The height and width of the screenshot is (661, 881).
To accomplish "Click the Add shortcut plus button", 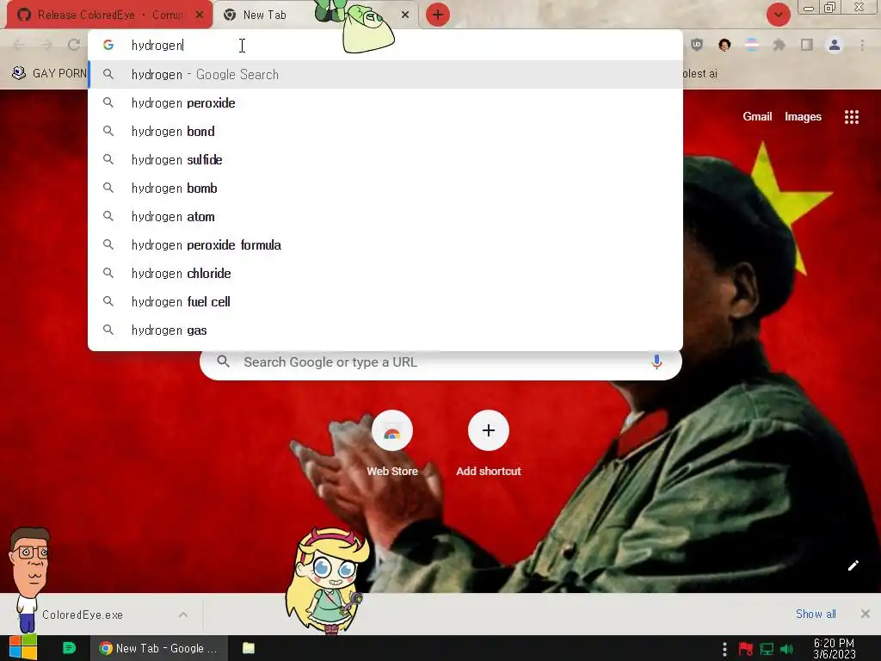I will [489, 430].
